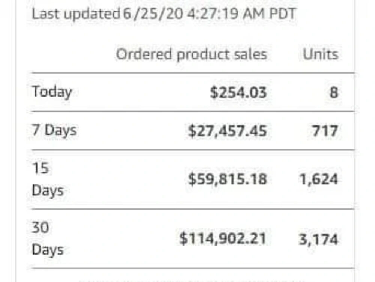This screenshot has width=375, height=282.
Task: Click the 4:27:19 AM time value
Action: point(225,14)
